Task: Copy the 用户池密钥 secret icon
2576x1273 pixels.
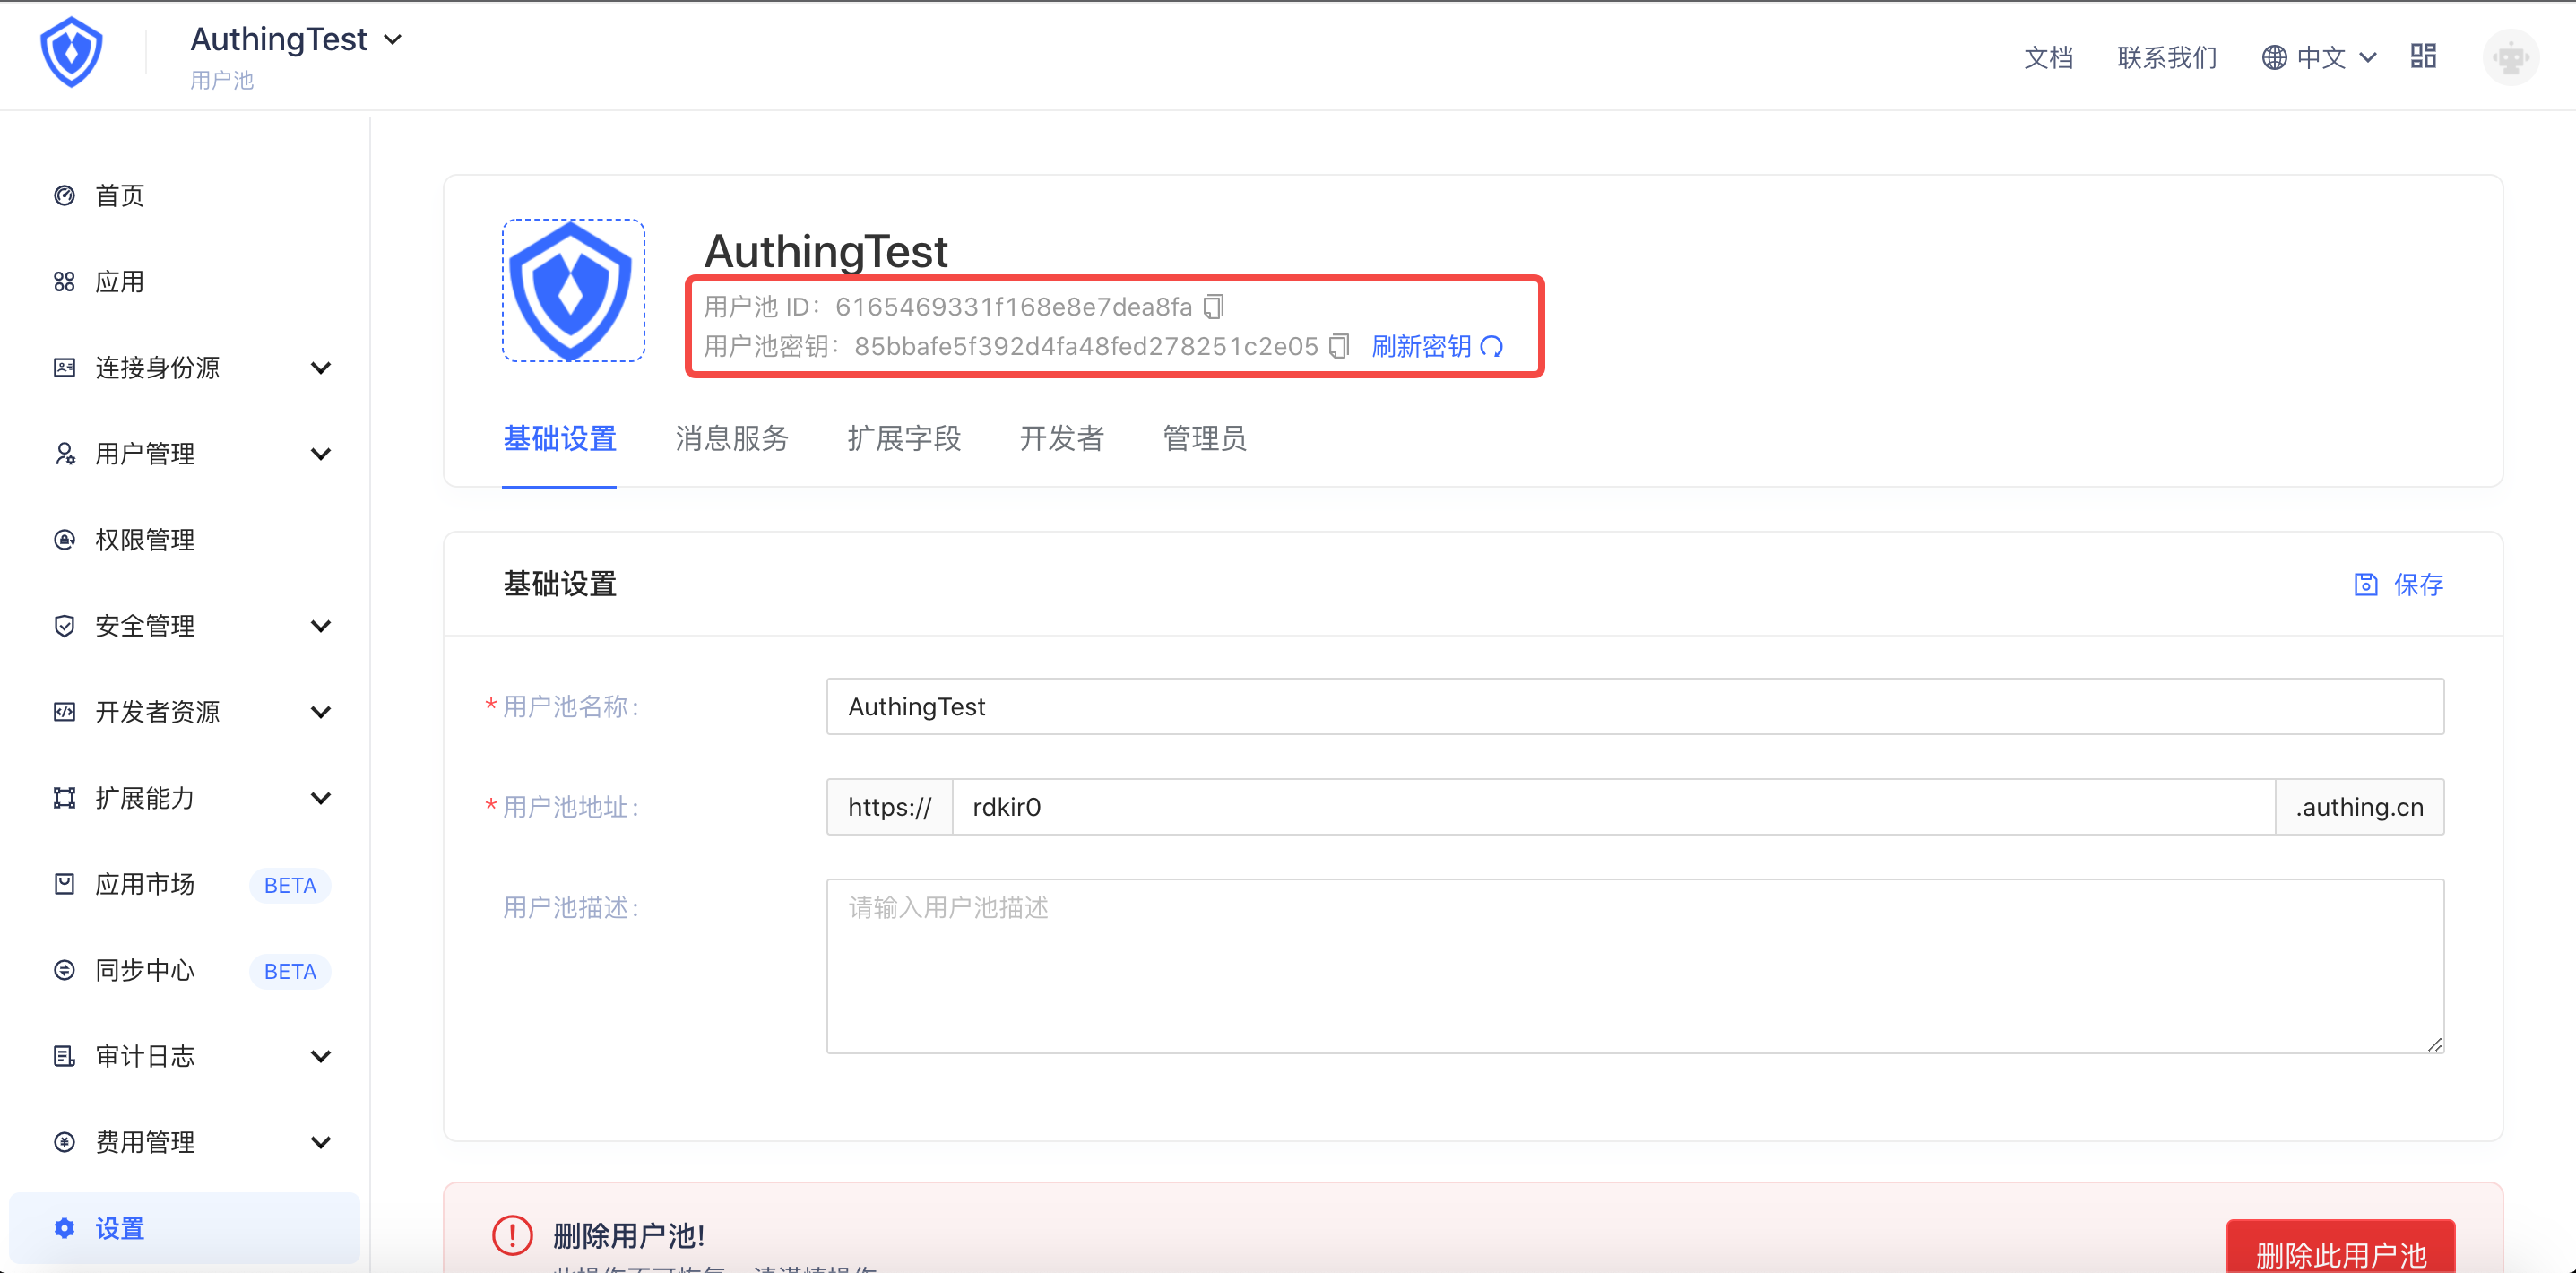Action: coord(1339,346)
